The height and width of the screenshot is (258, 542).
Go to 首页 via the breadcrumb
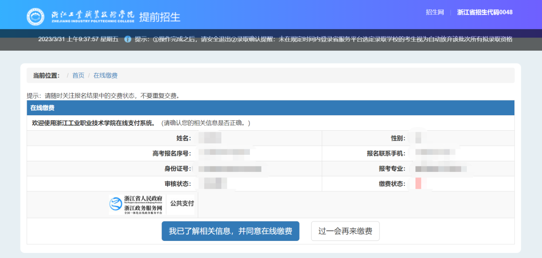click(78, 75)
